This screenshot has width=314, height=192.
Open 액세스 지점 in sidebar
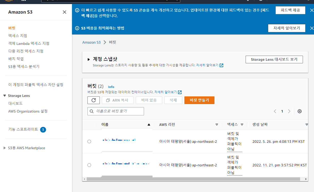click(17, 36)
